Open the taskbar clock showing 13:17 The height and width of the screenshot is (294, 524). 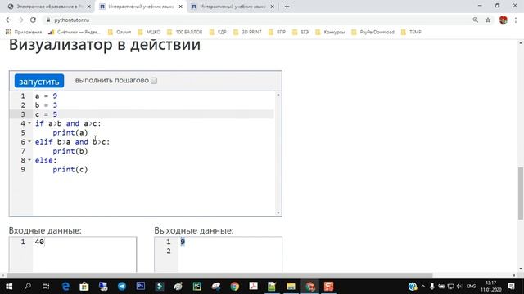[x=491, y=287]
